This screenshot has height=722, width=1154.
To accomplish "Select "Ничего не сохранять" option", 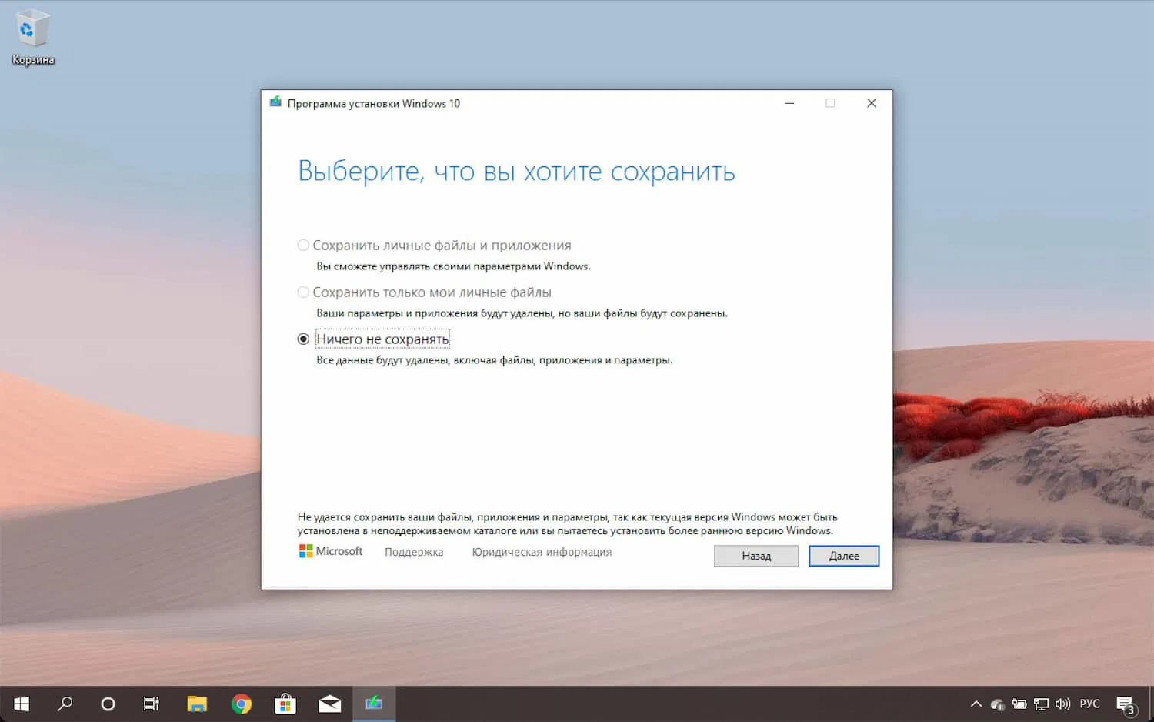I will click(303, 339).
